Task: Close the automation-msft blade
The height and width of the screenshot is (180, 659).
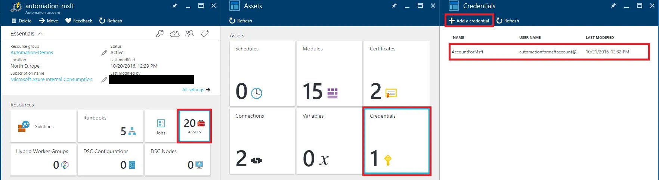Action: 214,6
